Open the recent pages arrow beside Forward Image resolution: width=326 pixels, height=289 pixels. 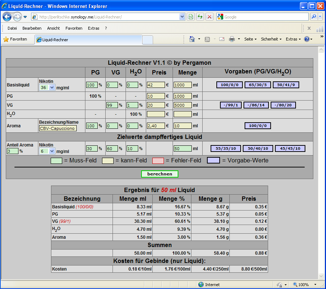click(x=25, y=17)
